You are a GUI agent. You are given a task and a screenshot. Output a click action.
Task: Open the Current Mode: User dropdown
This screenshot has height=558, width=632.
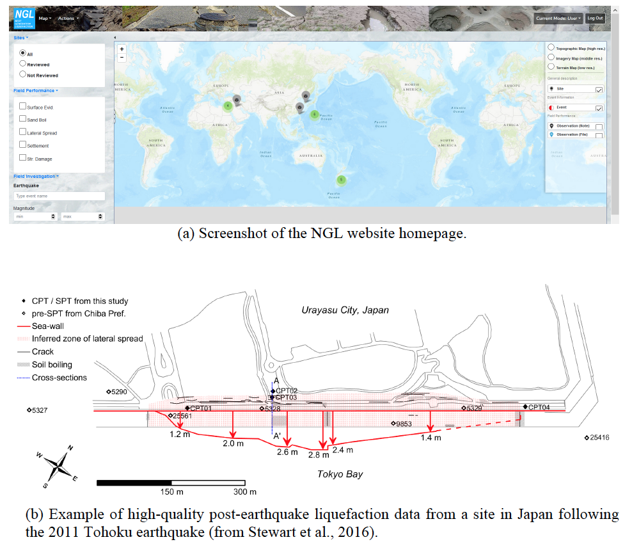(x=558, y=18)
